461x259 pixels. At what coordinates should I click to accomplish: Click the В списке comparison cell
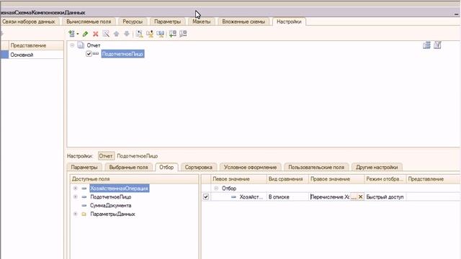click(x=287, y=196)
